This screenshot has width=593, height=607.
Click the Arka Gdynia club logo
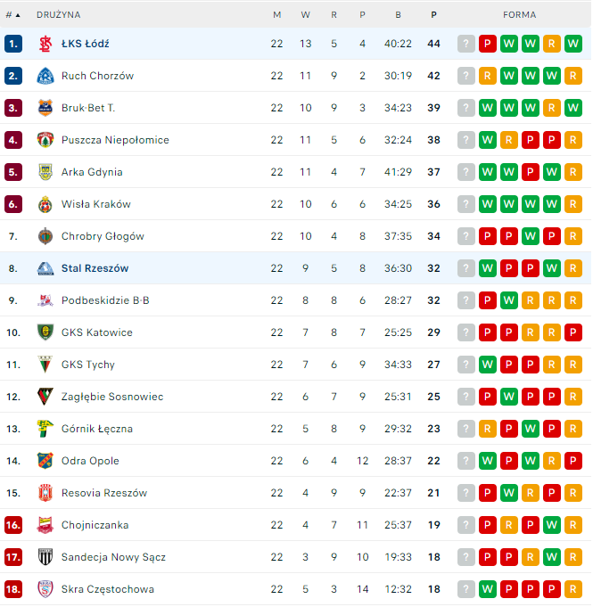pyautogui.click(x=45, y=172)
